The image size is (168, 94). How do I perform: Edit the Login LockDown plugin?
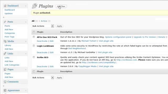[x=51, y=52]
